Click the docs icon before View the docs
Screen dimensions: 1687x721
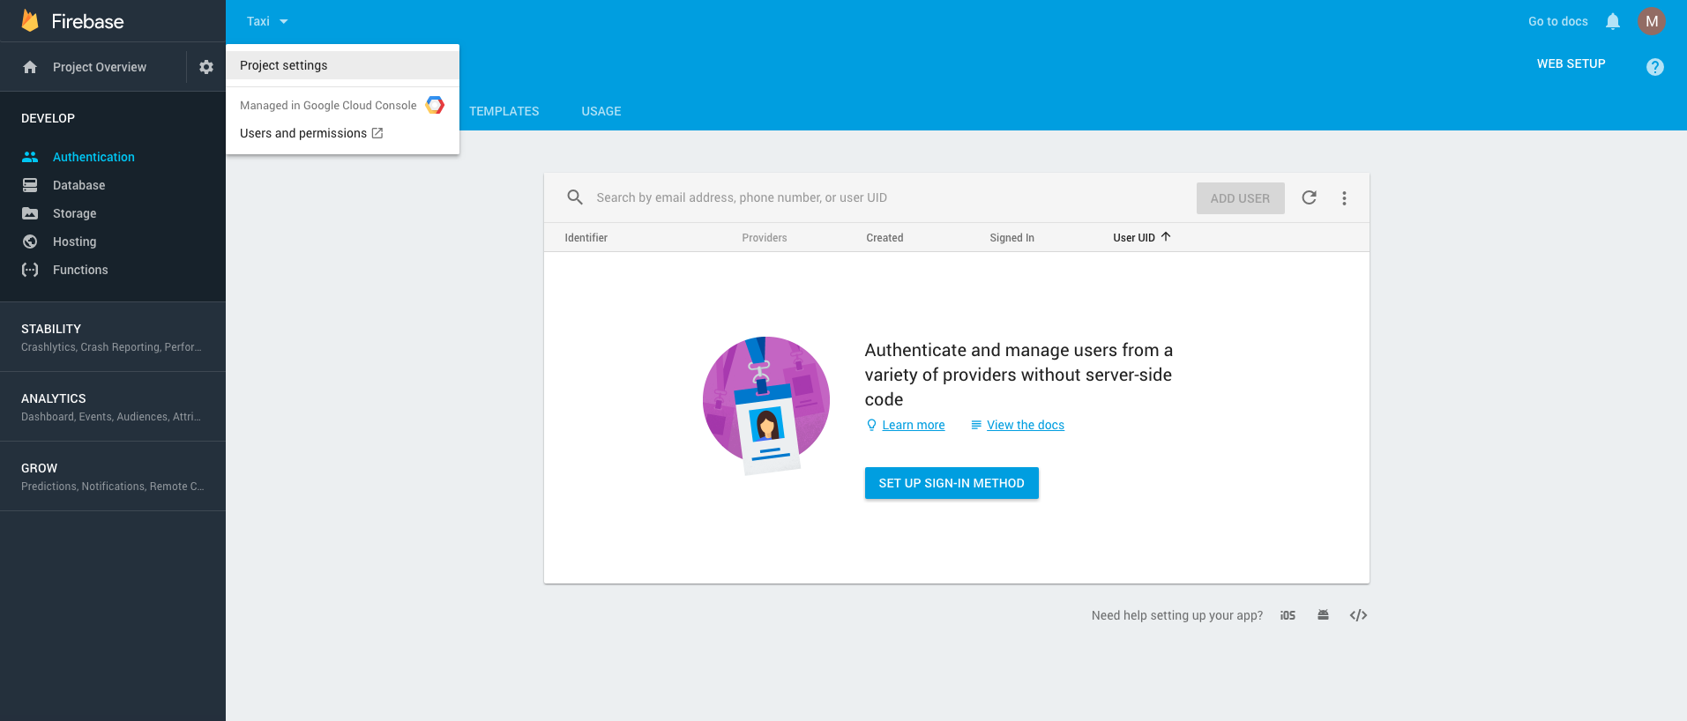[976, 425]
